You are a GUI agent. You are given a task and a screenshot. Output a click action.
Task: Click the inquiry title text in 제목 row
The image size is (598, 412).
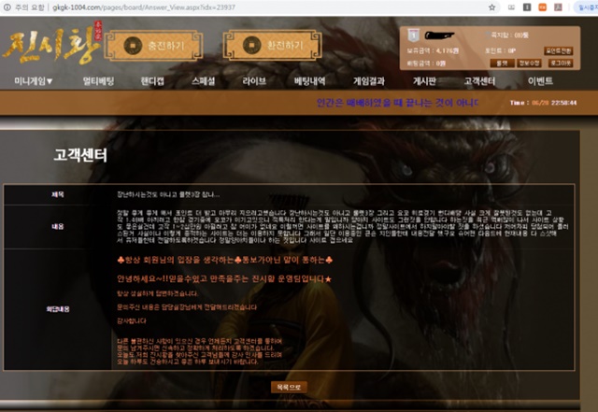tap(168, 195)
